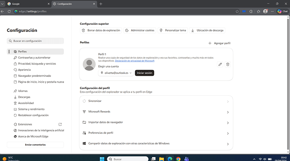Open new tab with plus icon
This screenshot has width=290, height=161.
pos(101,4)
